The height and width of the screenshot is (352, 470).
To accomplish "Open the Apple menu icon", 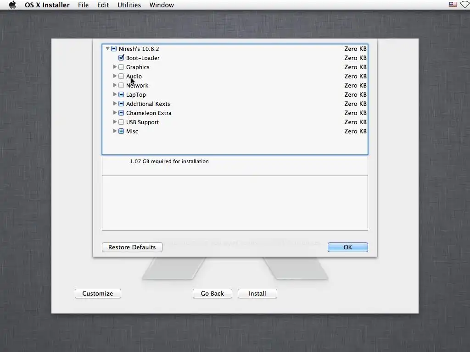I will coord(12,5).
